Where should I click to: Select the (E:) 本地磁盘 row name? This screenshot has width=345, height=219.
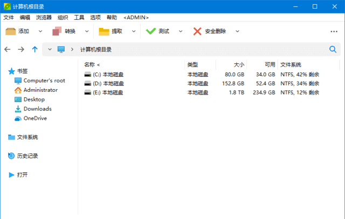(108, 92)
